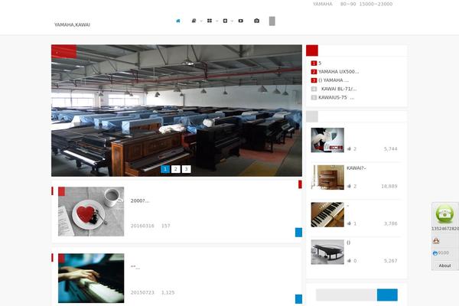459x306 pixels.
Task: Click the date "20160316"
Action: (142, 226)
